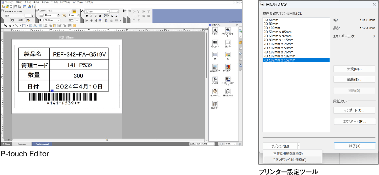Enable underline formatting
The height and width of the screenshot is (175, 379).
click(x=95, y=16)
